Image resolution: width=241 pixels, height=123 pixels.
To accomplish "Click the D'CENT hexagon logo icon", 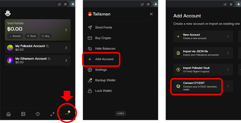I will 178,86.
